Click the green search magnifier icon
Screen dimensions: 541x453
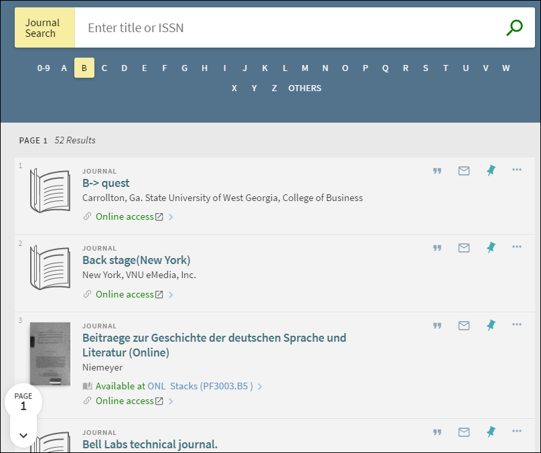pyautogui.click(x=514, y=28)
